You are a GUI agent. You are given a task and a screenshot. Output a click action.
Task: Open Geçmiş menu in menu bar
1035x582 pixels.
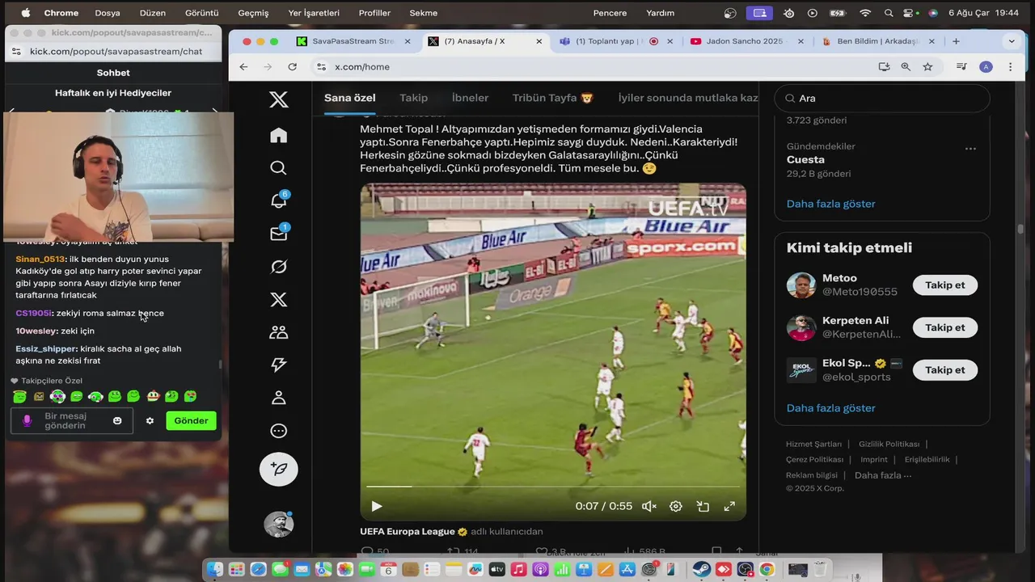(x=253, y=13)
